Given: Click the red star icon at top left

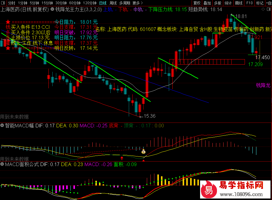Looking at the screenshot, I should 8,22.
